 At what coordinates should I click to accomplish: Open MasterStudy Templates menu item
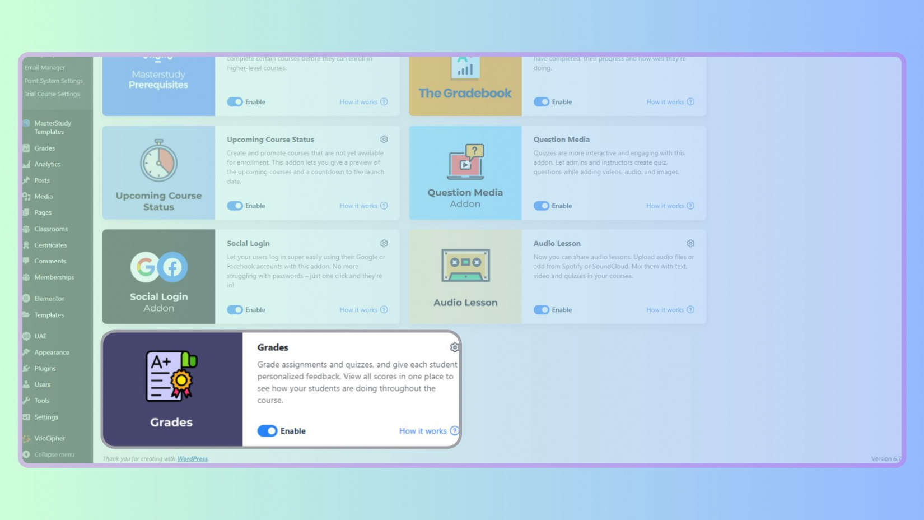[53, 127]
